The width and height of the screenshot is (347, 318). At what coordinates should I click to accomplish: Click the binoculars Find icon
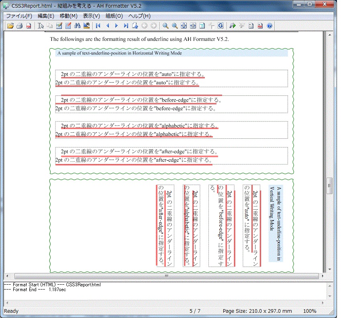click(78, 26)
